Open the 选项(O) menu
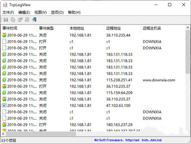The height and width of the screenshot is (144, 191). pyautogui.click(x=57, y=13)
